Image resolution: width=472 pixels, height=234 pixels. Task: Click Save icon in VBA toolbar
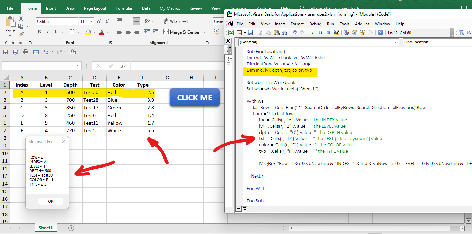(251, 33)
